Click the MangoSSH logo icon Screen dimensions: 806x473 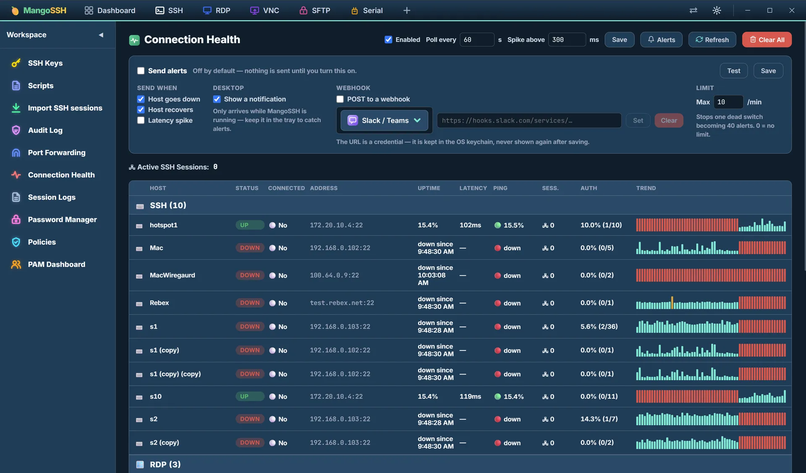(x=15, y=10)
